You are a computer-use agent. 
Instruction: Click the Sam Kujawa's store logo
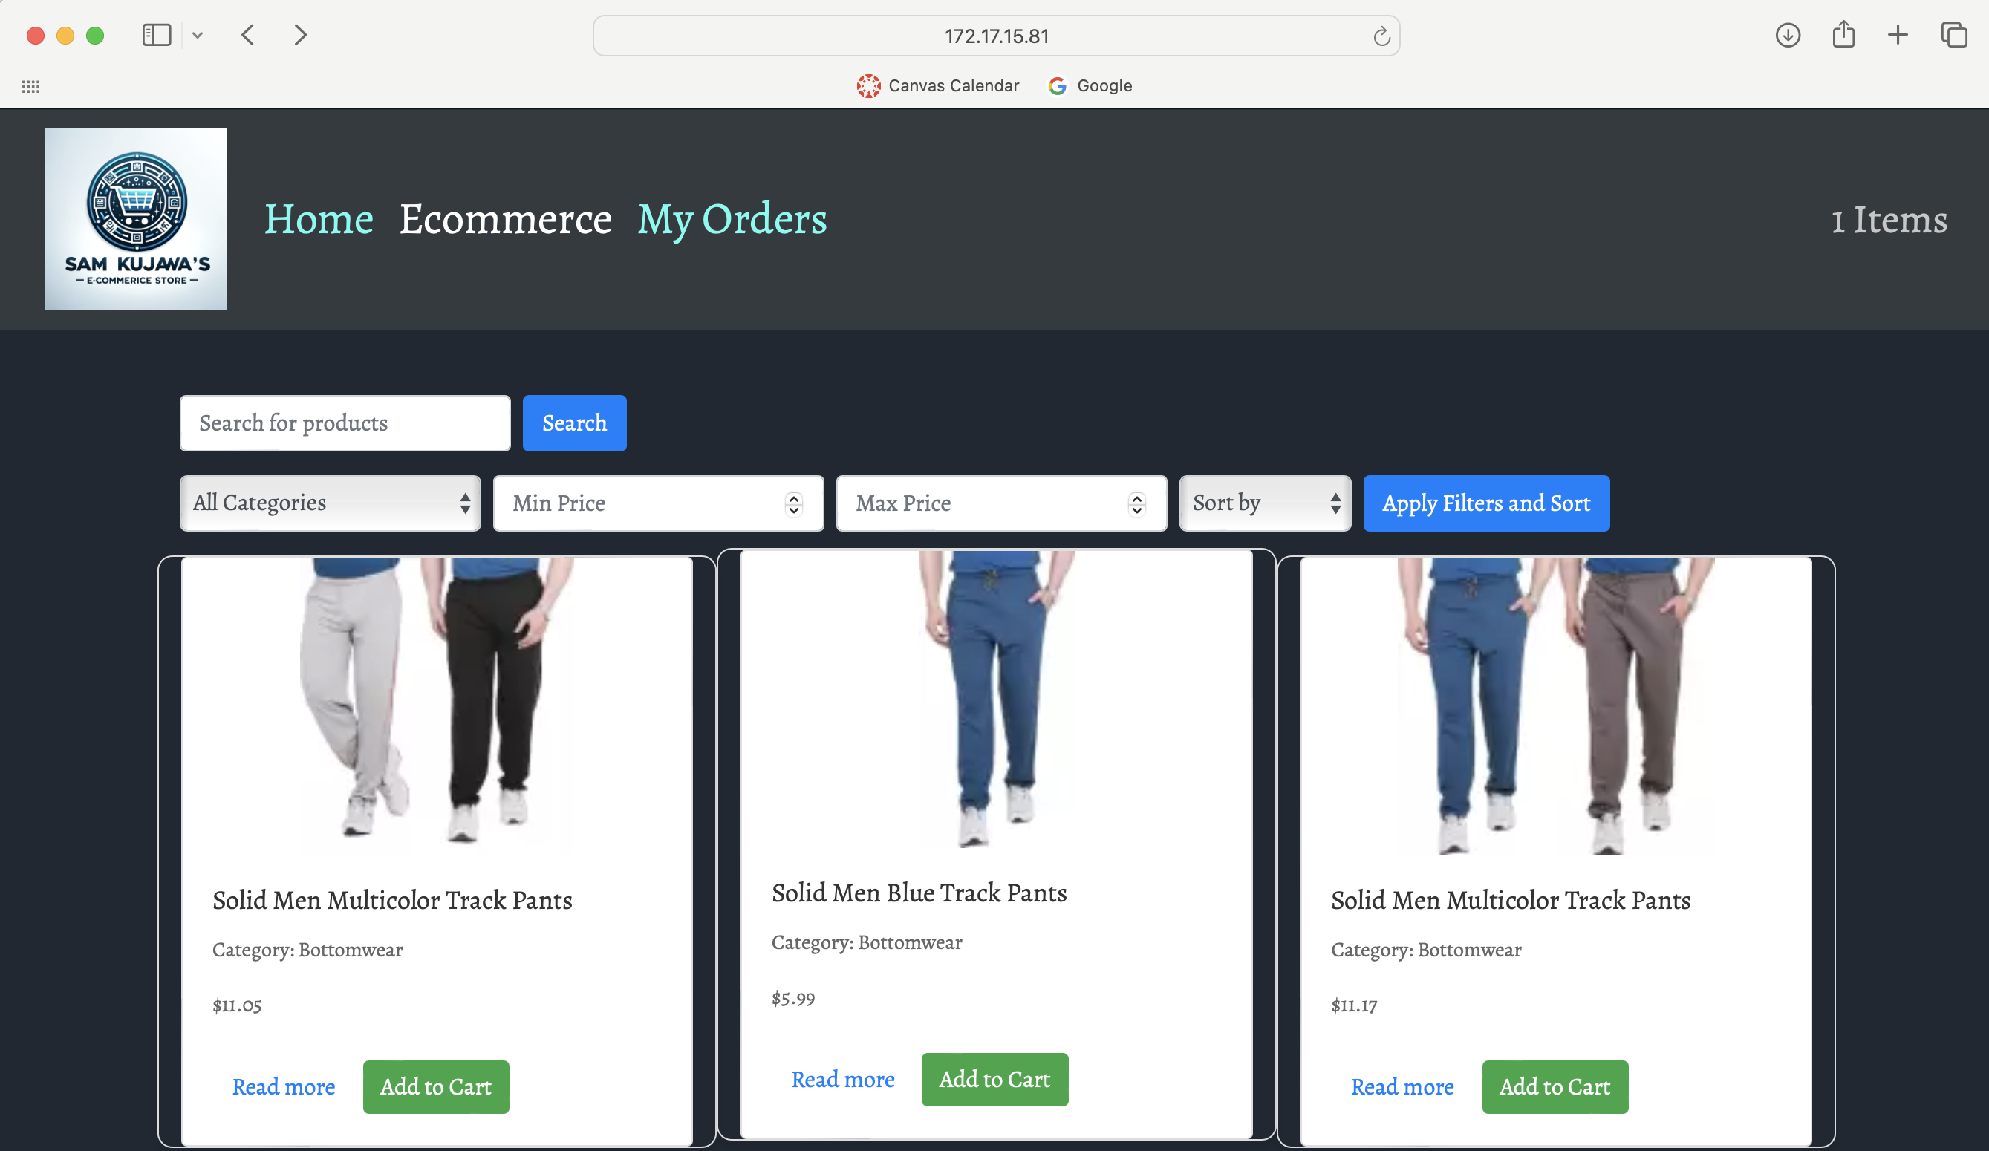click(x=136, y=218)
